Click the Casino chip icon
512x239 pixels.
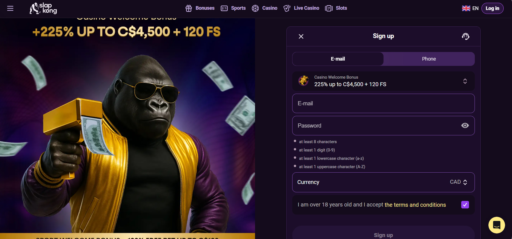[255, 8]
